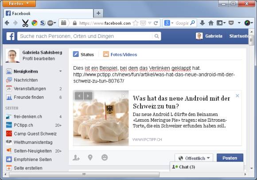Click Profil bearbeiten link
The image size is (257, 180).
[39, 59]
